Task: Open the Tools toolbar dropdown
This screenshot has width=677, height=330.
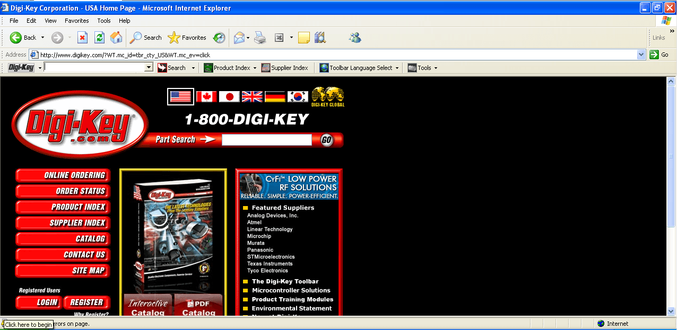Action: (x=422, y=68)
